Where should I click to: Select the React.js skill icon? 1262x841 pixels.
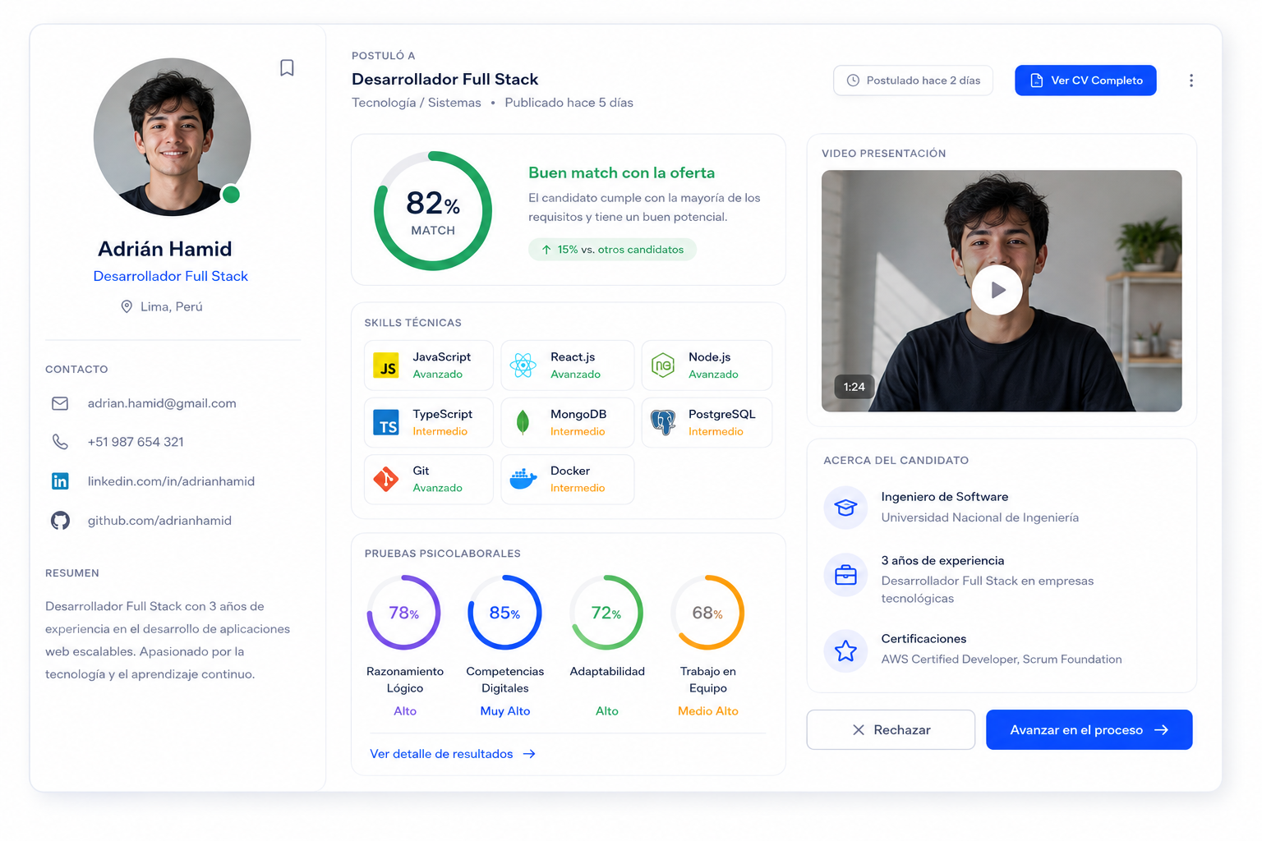pos(523,365)
